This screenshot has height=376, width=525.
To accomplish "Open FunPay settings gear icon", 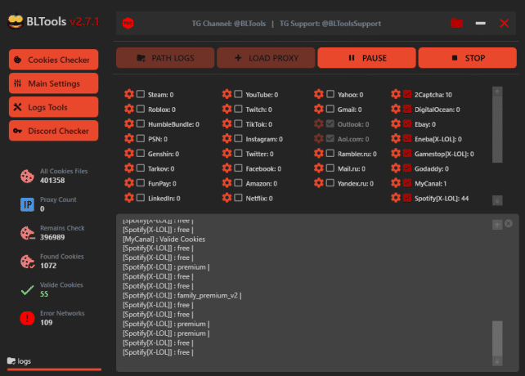I will (129, 183).
